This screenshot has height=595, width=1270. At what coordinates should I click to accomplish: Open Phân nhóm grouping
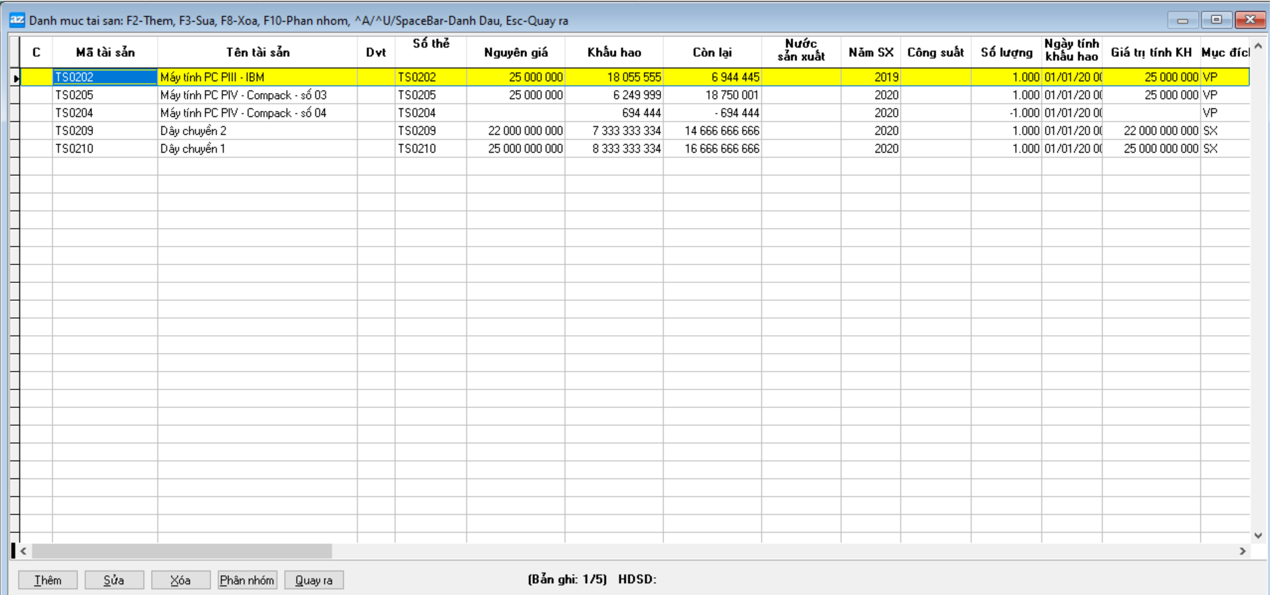pos(247,580)
